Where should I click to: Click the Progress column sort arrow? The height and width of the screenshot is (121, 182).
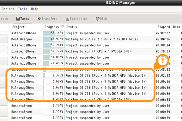coord(63,26)
